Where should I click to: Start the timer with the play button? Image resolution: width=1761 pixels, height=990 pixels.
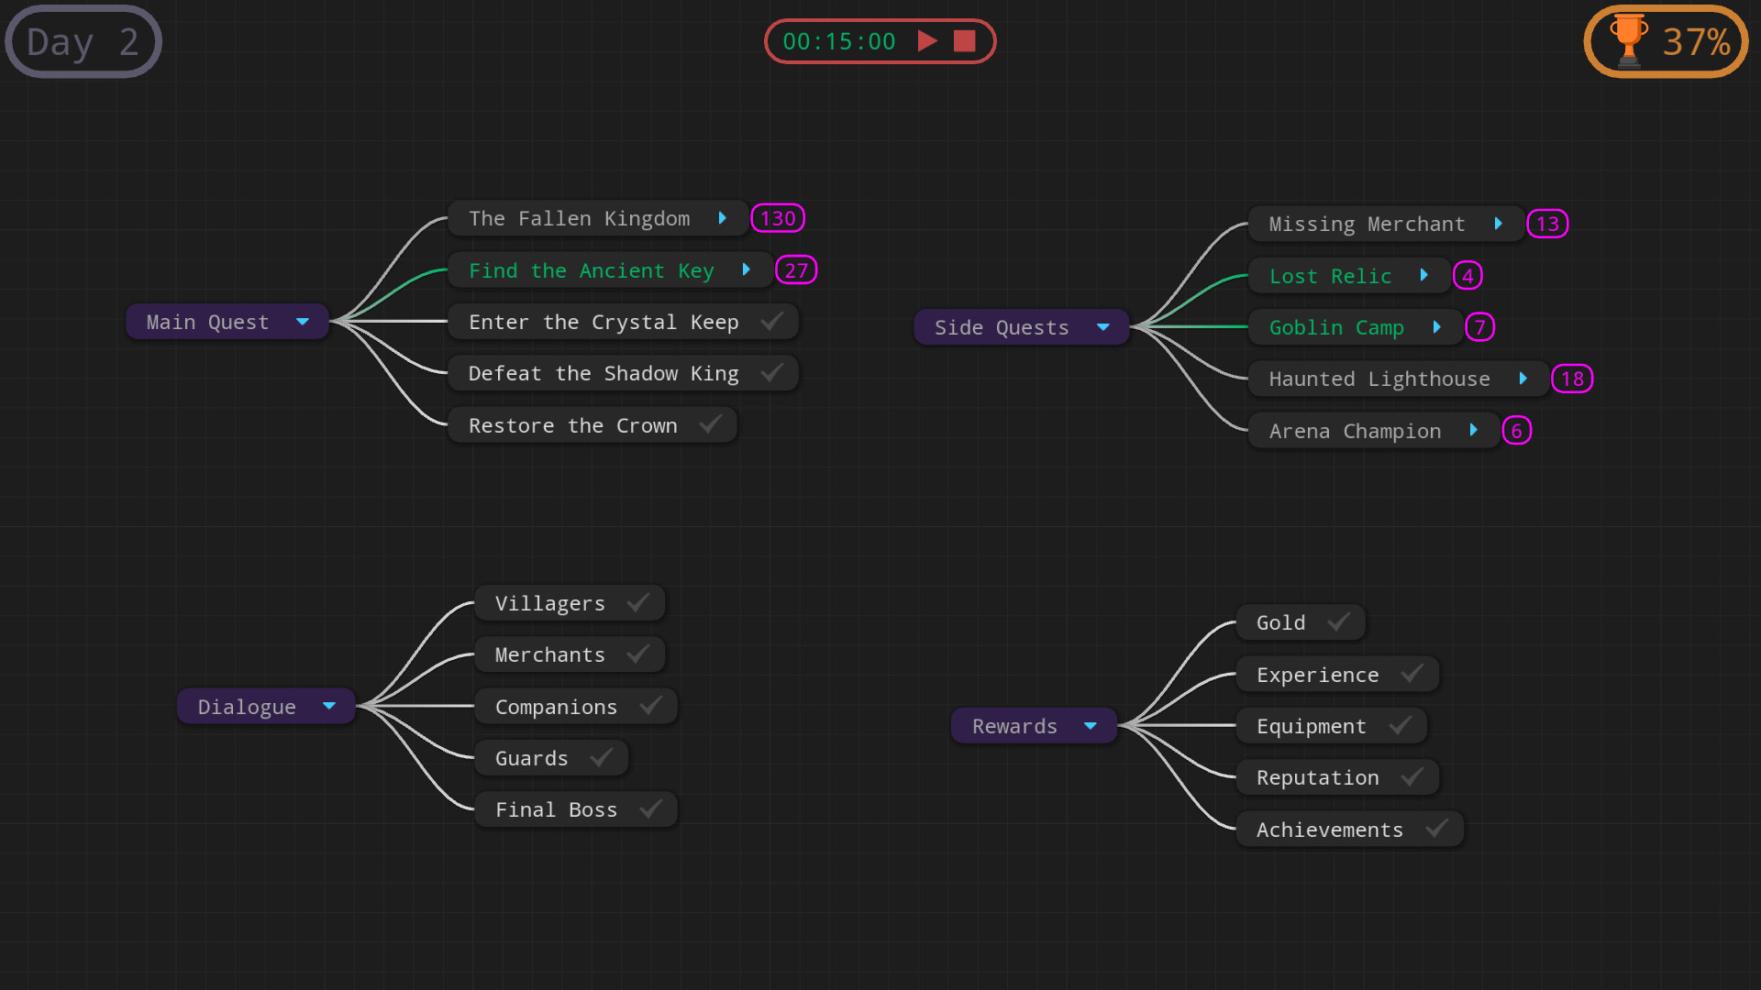[927, 41]
